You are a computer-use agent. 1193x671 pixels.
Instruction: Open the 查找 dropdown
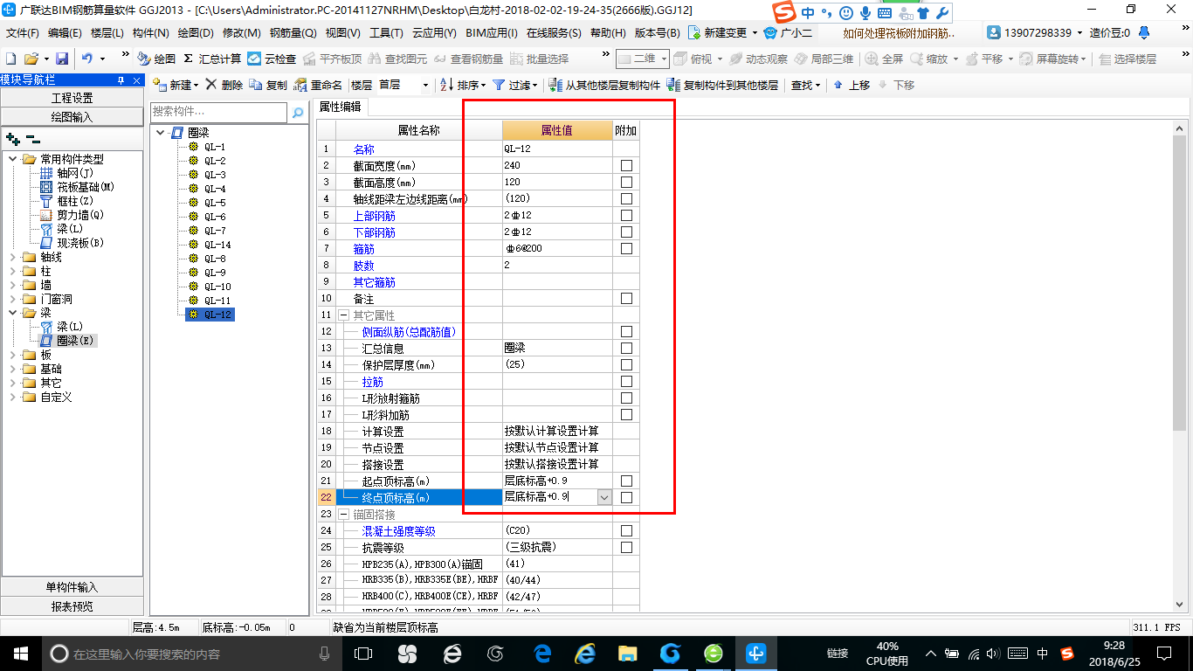pos(805,85)
